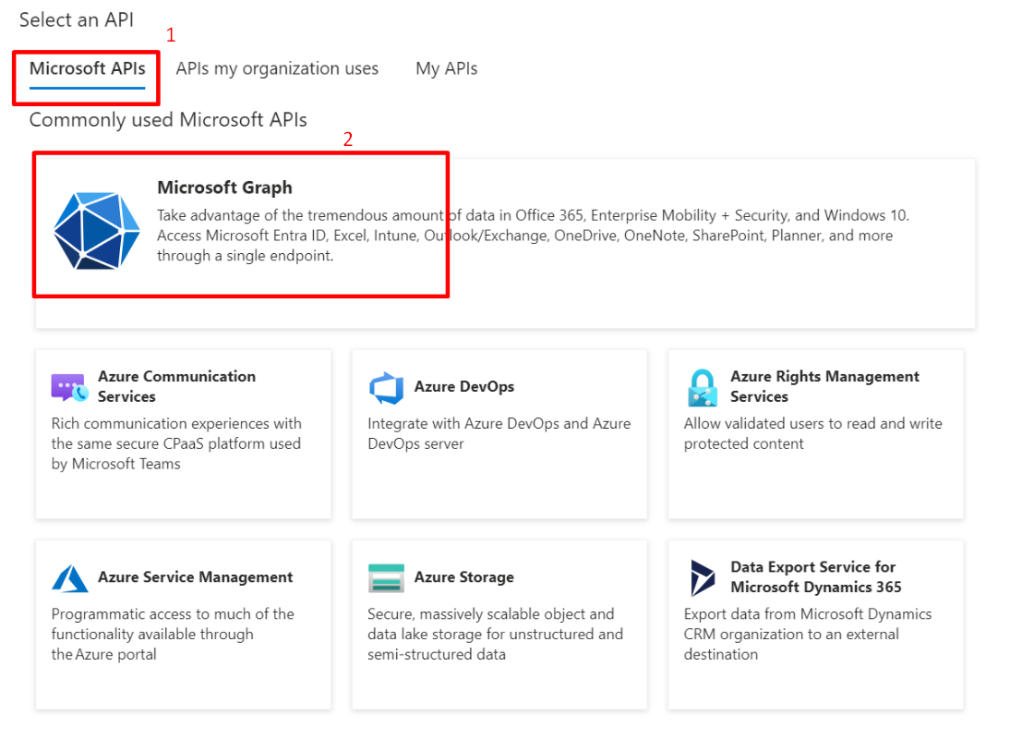Open the APIs my organization uses tab

click(277, 68)
